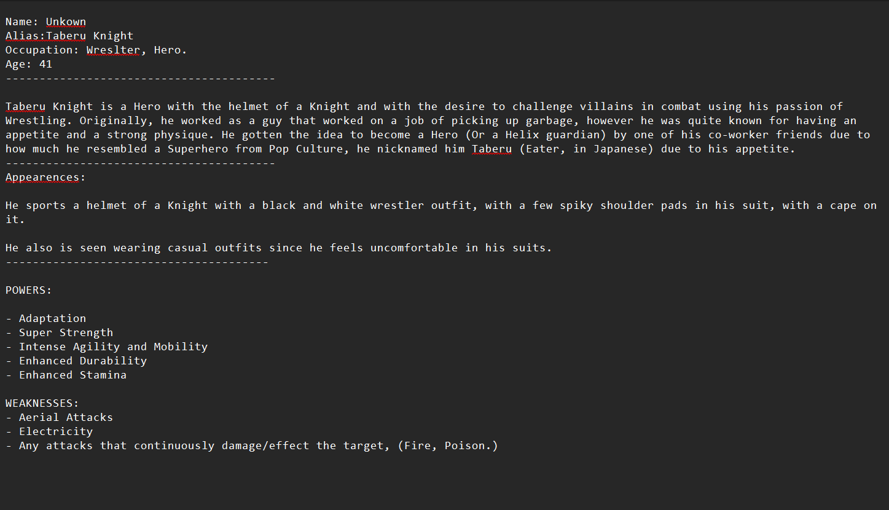The width and height of the screenshot is (889, 510).
Task: Place cursor on misspelled "Wreslter" word
Action: pyautogui.click(x=113, y=50)
